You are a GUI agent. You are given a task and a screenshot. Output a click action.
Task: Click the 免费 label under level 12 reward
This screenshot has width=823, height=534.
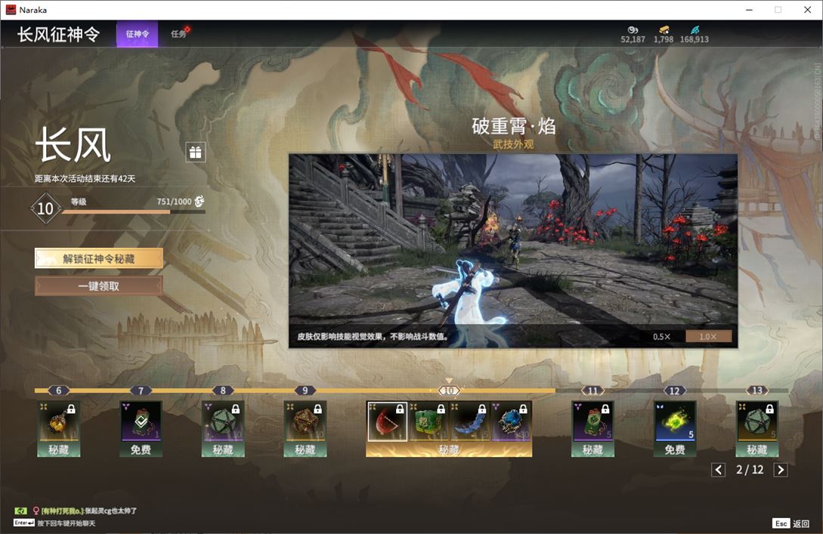pyautogui.click(x=674, y=449)
